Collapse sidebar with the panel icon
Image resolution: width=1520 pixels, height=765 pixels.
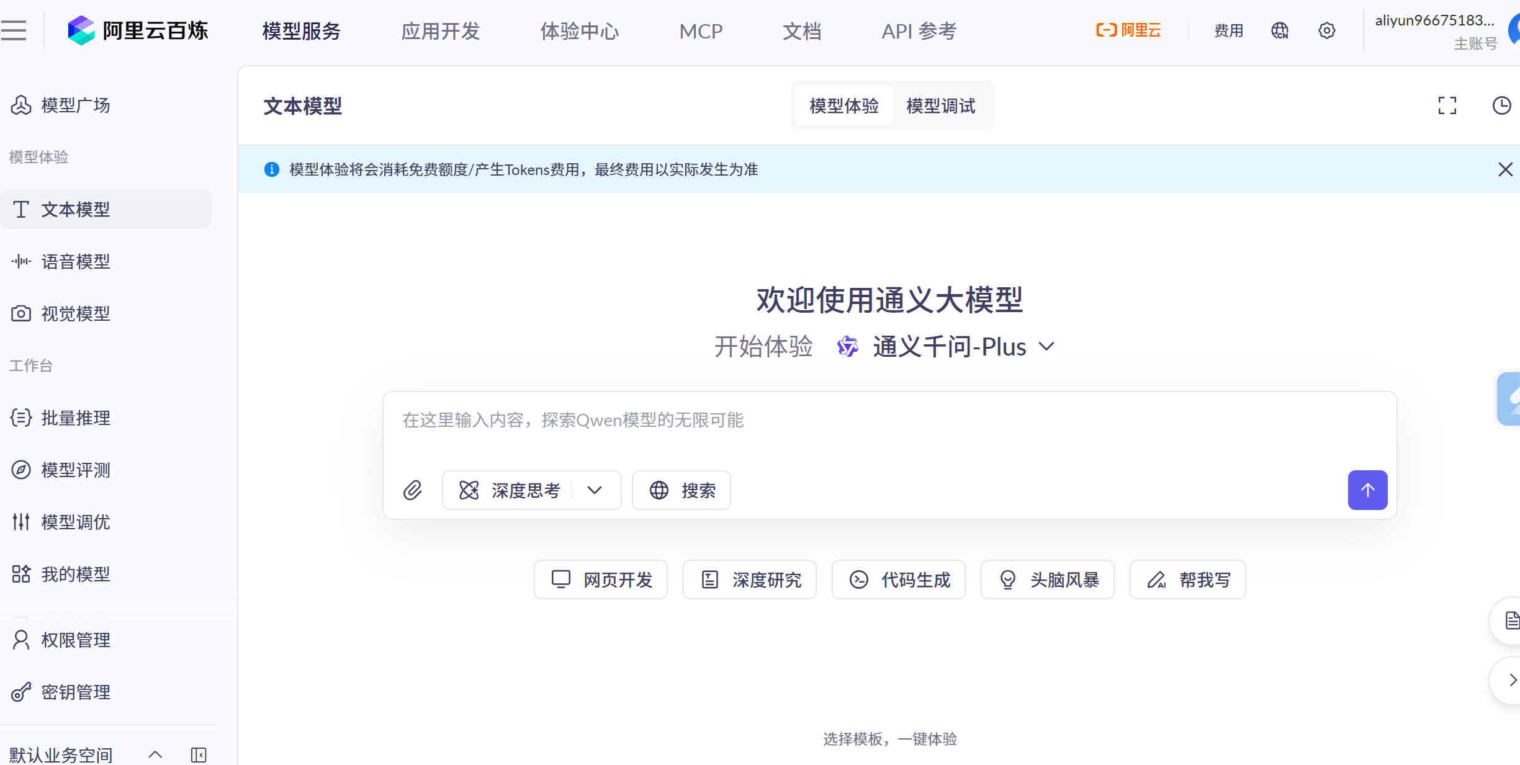199,754
